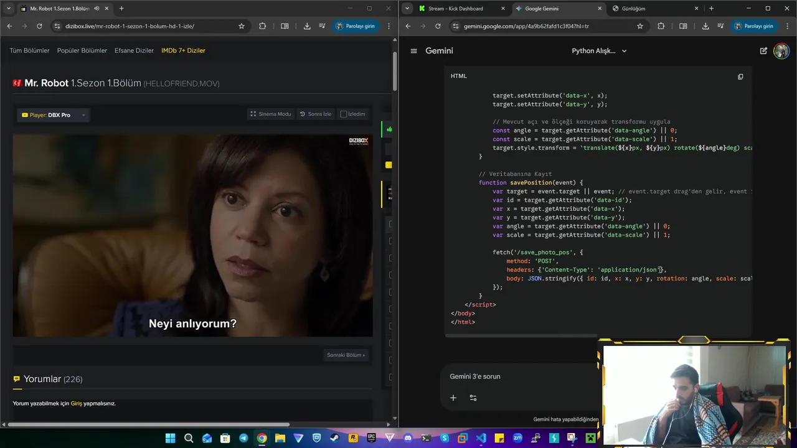Click the code block horizontal scrollbar

tap(522, 335)
